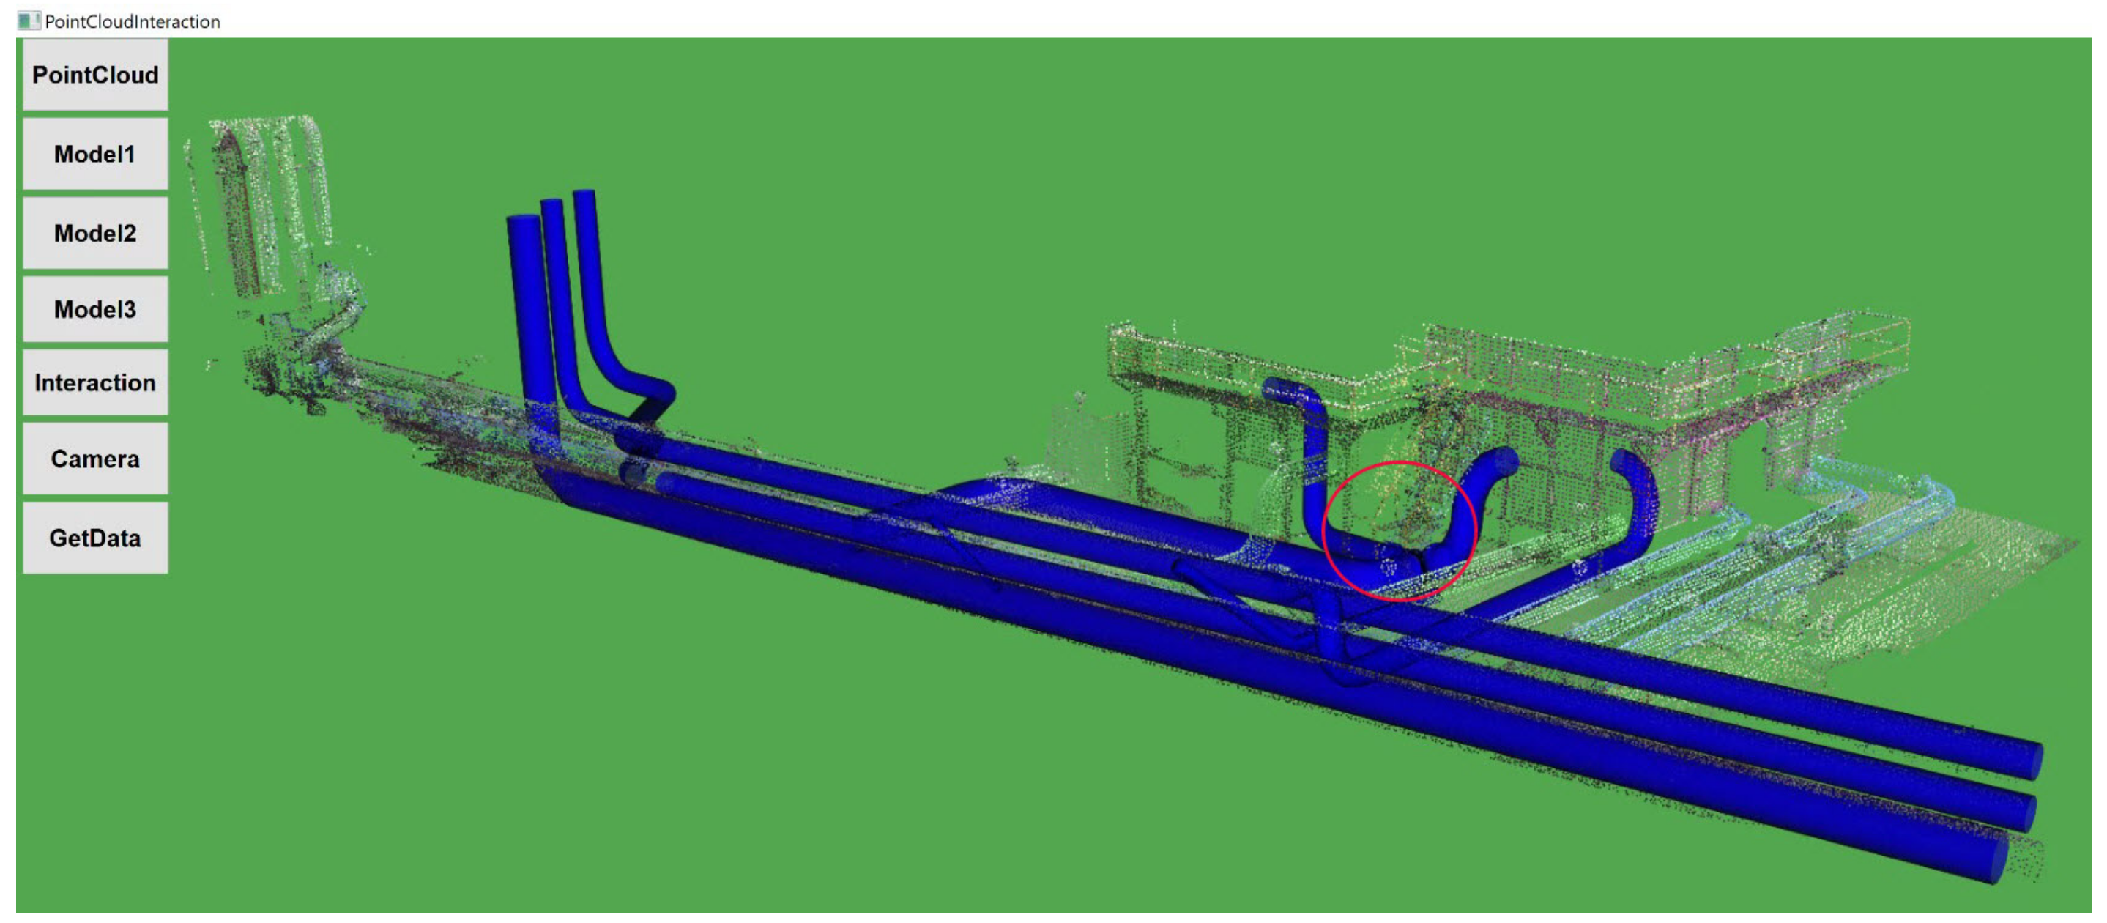This screenshot has width=2107, height=923.
Task: Click the PointCloud button
Action: (95, 75)
